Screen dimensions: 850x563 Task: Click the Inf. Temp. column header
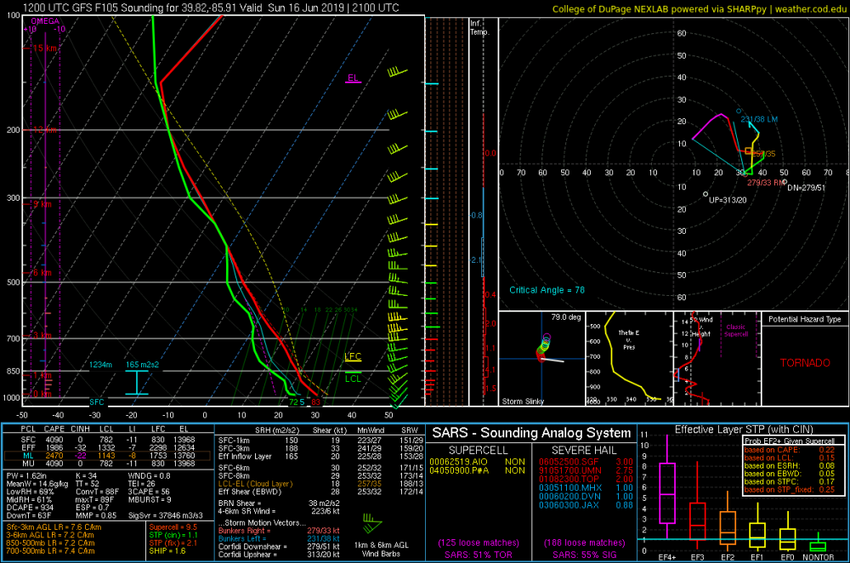[x=479, y=28]
